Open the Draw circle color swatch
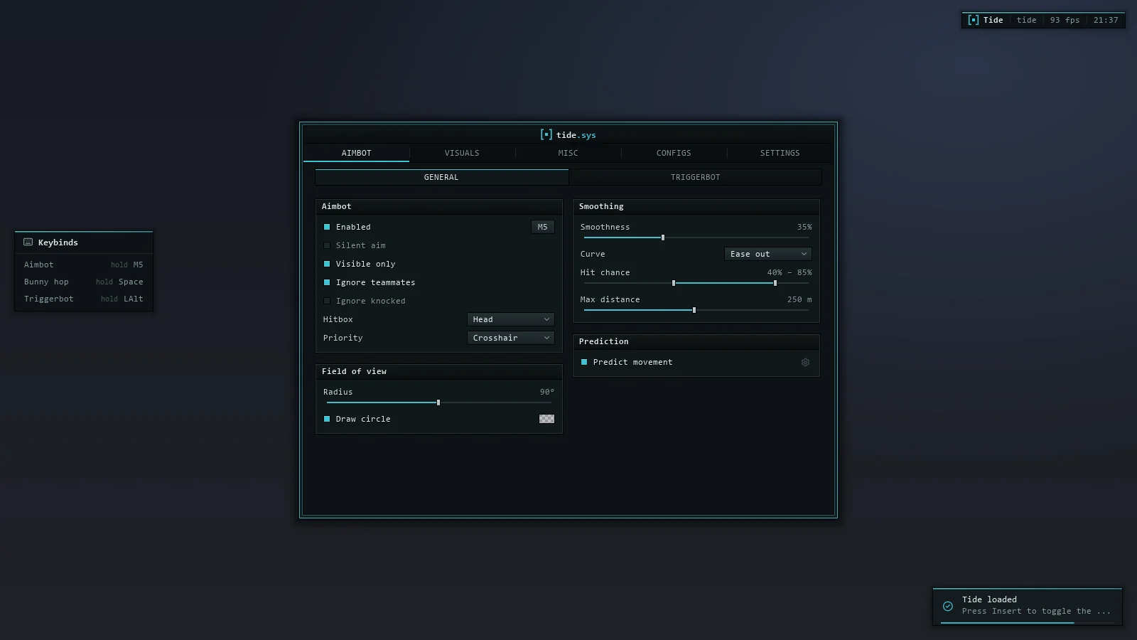Image resolution: width=1137 pixels, height=640 pixels. (x=547, y=419)
